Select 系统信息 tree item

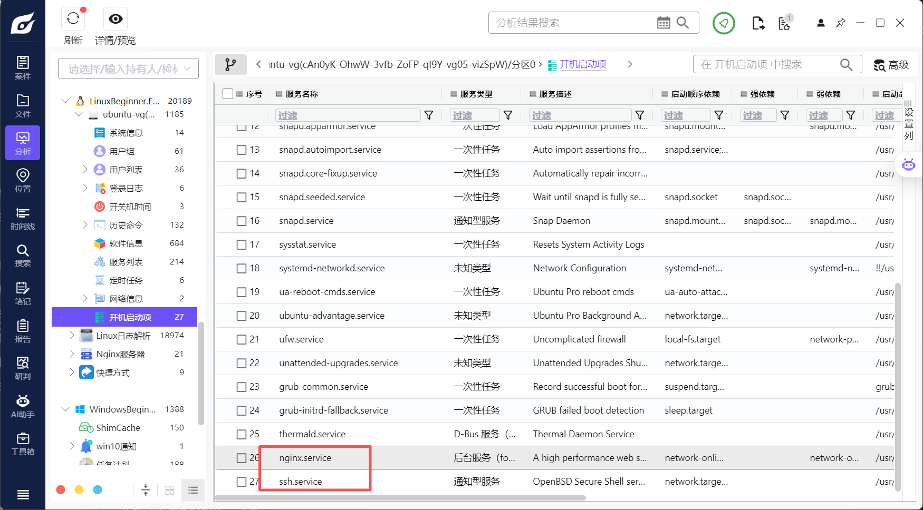[x=126, y=133]
